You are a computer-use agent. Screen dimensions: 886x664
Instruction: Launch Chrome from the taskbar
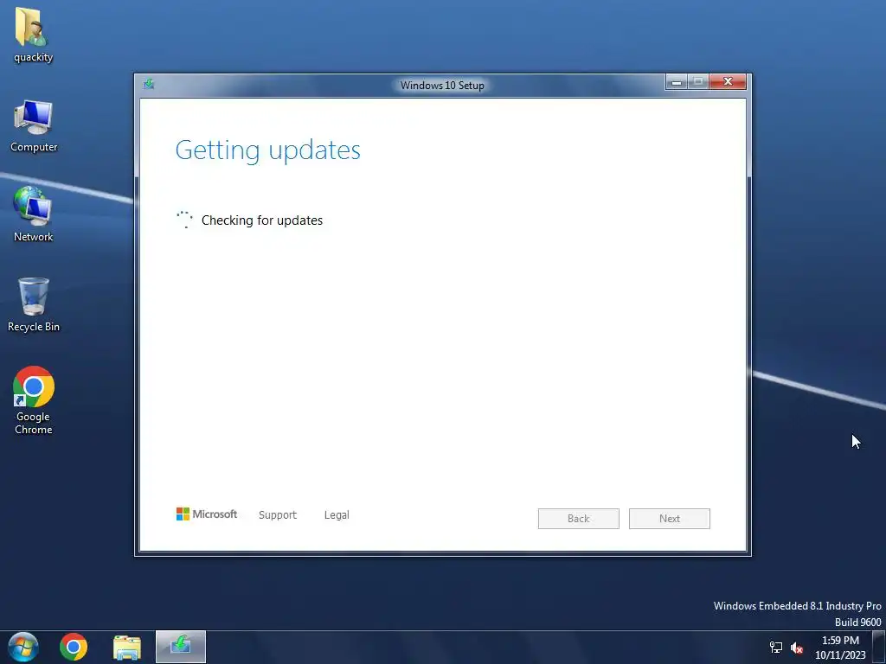74,647
